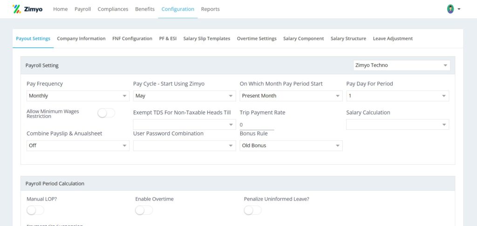Open the Compliances menu
Screen dimensions: 477x226
coord(113,9)
